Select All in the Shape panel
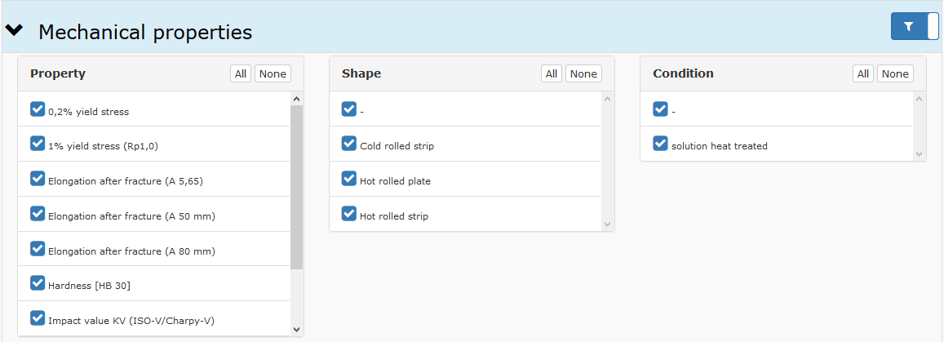The width and height of the screenshot is (944, 342). pos(552,73)
